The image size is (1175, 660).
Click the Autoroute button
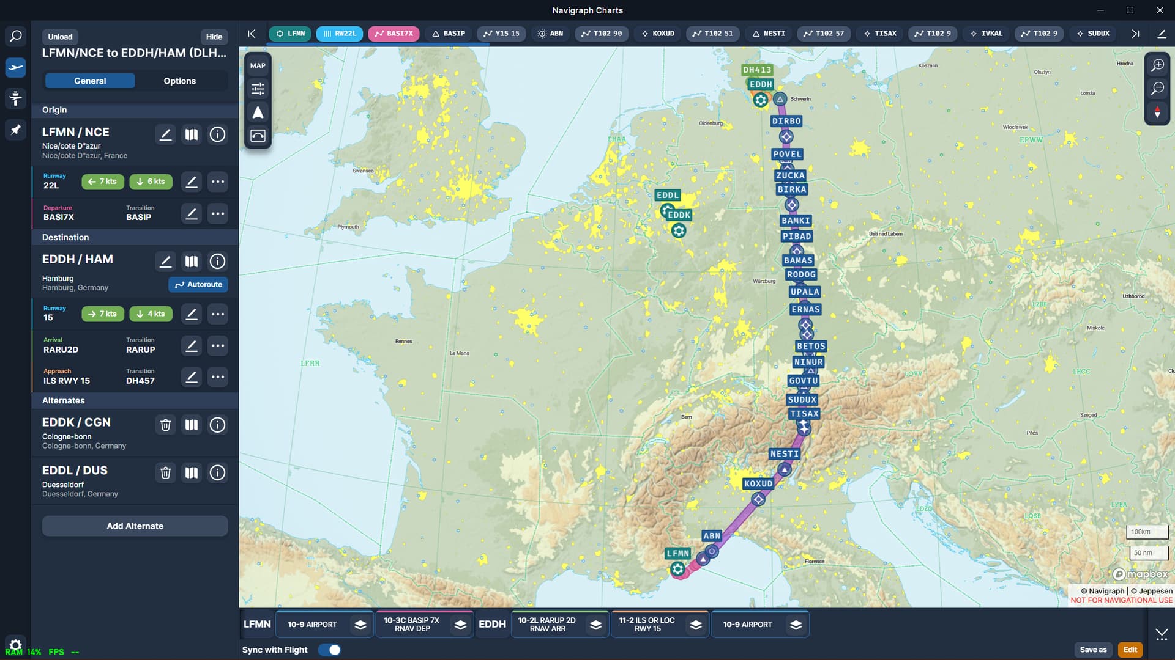(x=198, y=285)
